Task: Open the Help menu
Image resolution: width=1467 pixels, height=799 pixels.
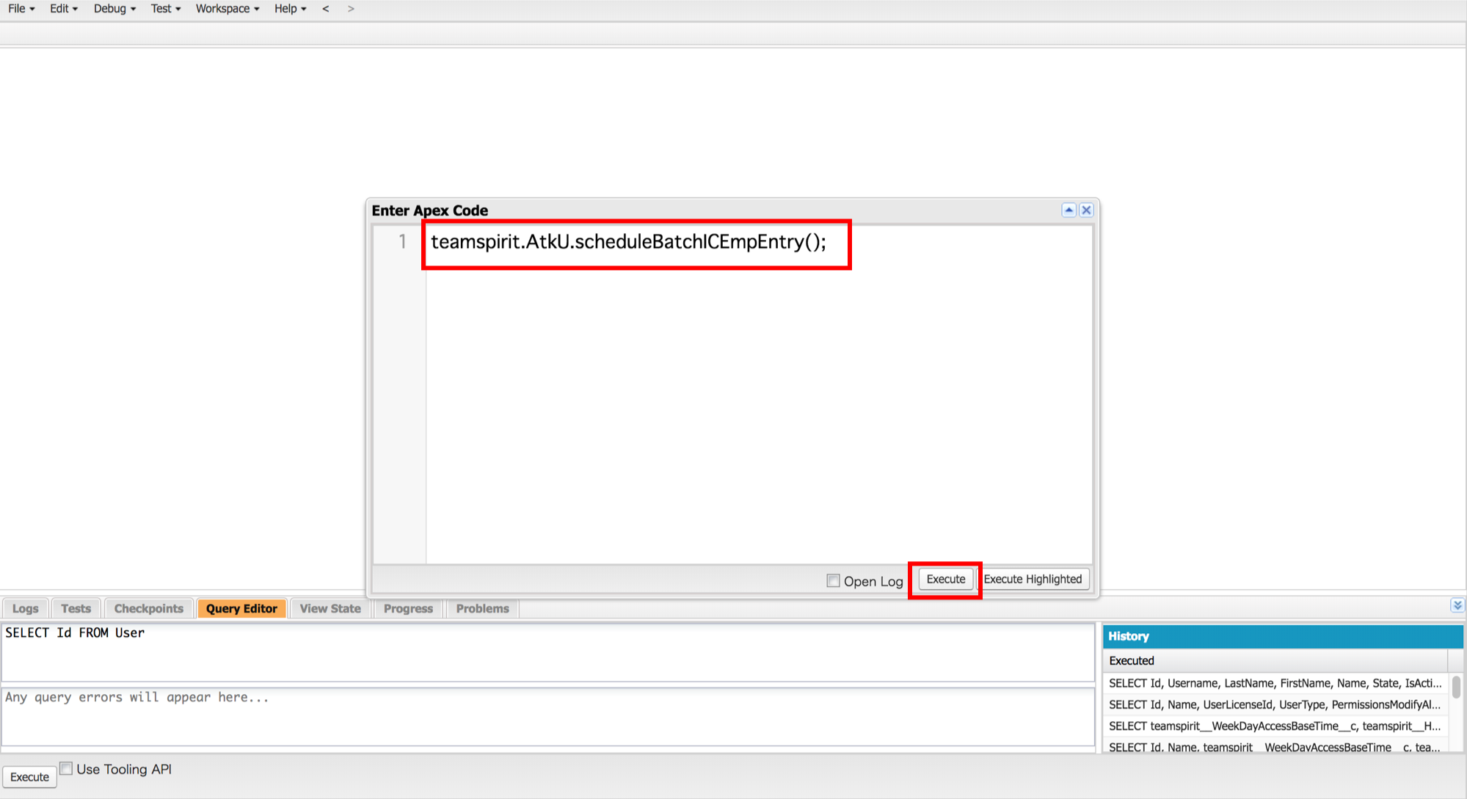Action: click(291, 9)
